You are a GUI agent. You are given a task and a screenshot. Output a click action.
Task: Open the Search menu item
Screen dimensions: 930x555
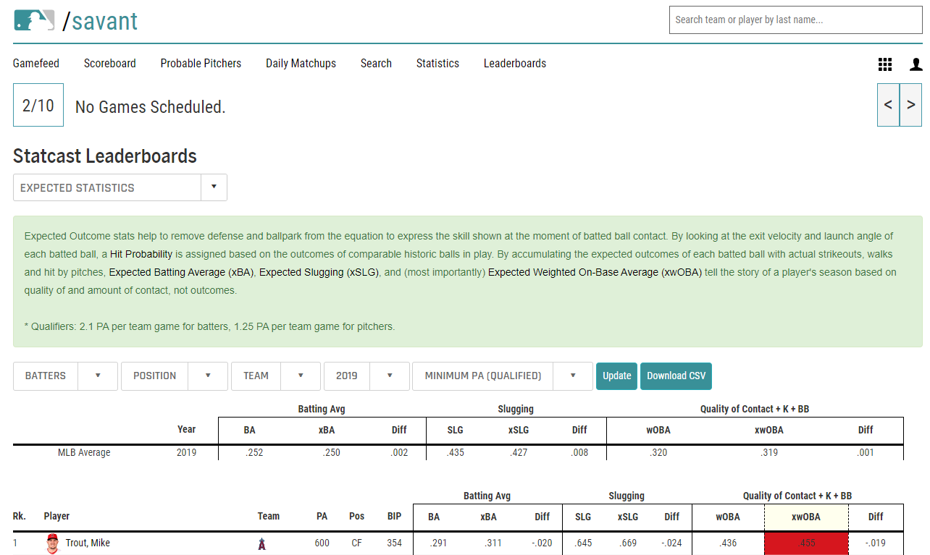point(376,64)
